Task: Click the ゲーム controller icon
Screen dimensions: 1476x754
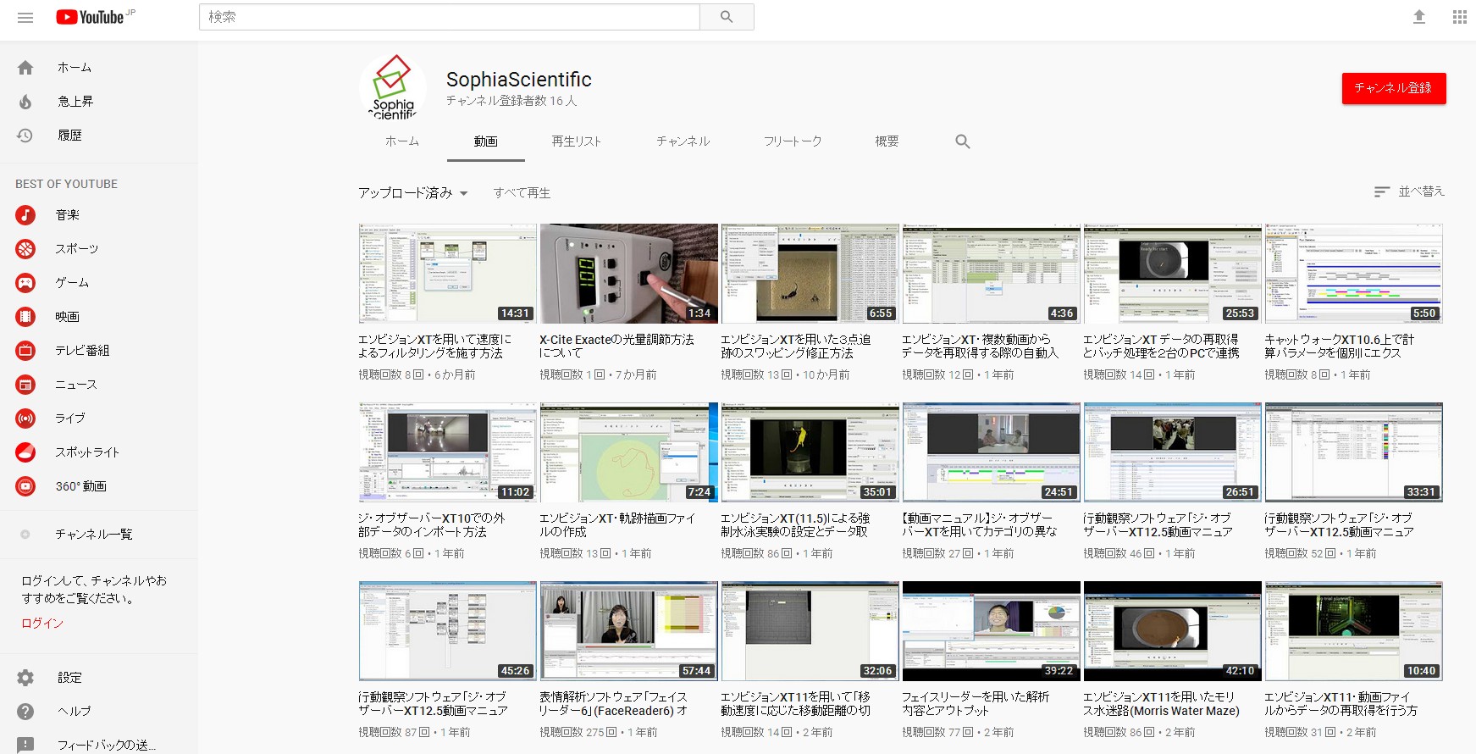Action: point(25,283)
